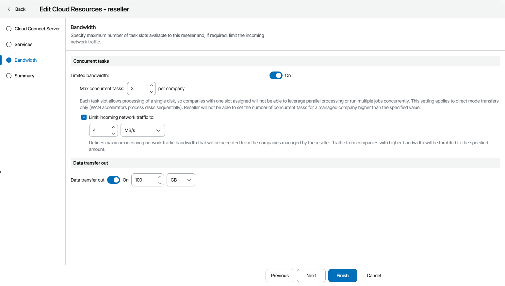
Task: Open the MB/s unit dropdown
Action: pyautogui.click(x=143, y=130)
